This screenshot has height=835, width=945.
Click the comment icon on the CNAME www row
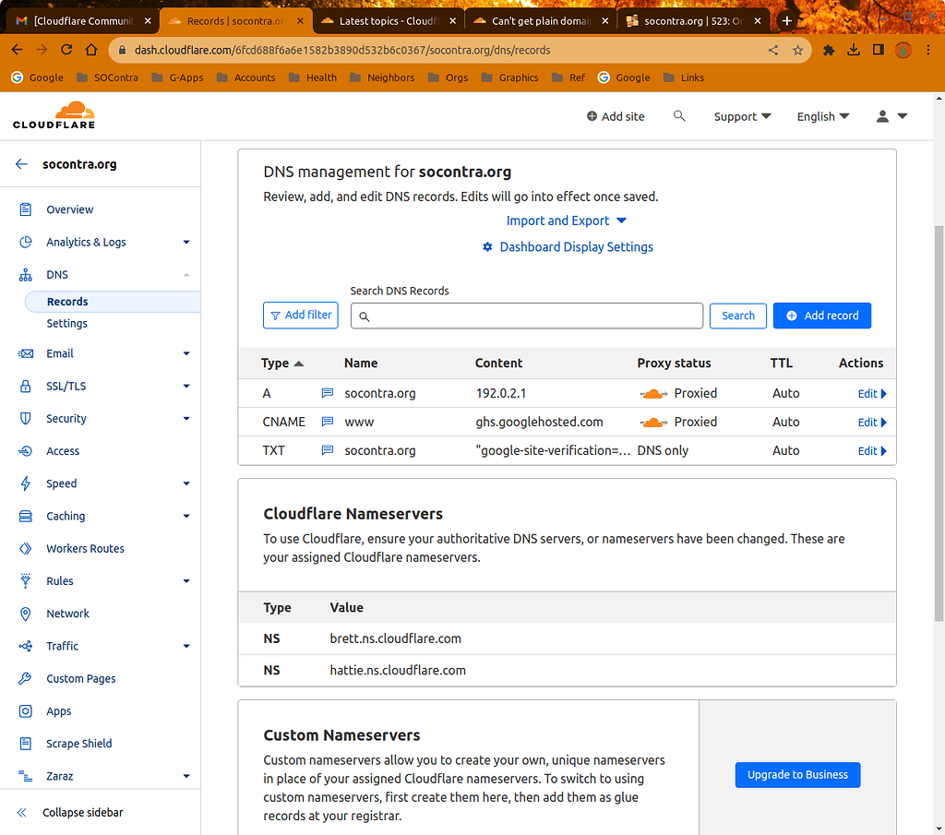[328, 422]
